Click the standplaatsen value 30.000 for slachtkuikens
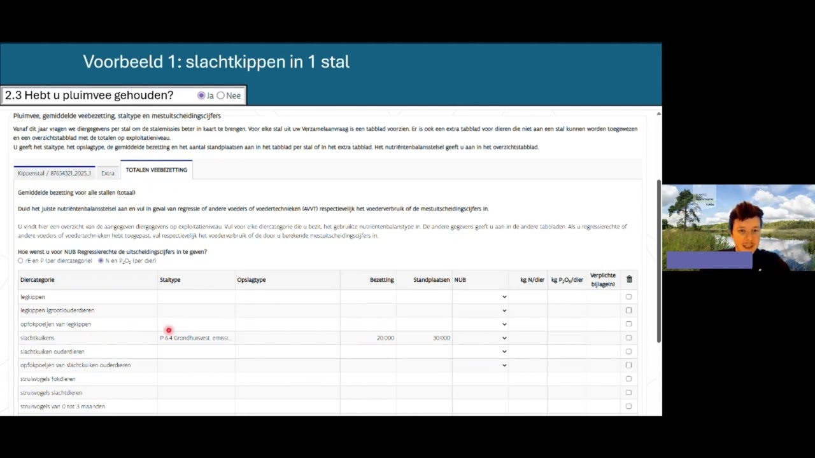The width and height of the screenshot is (815, 458). (441, 338)
